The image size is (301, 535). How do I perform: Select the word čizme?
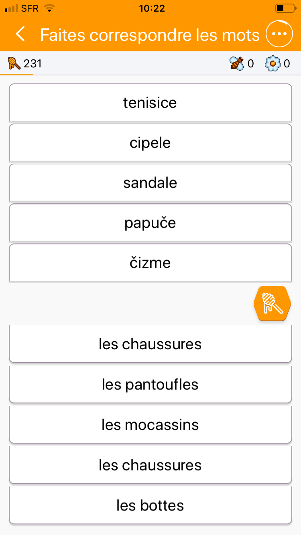click(x=150, y=263)
